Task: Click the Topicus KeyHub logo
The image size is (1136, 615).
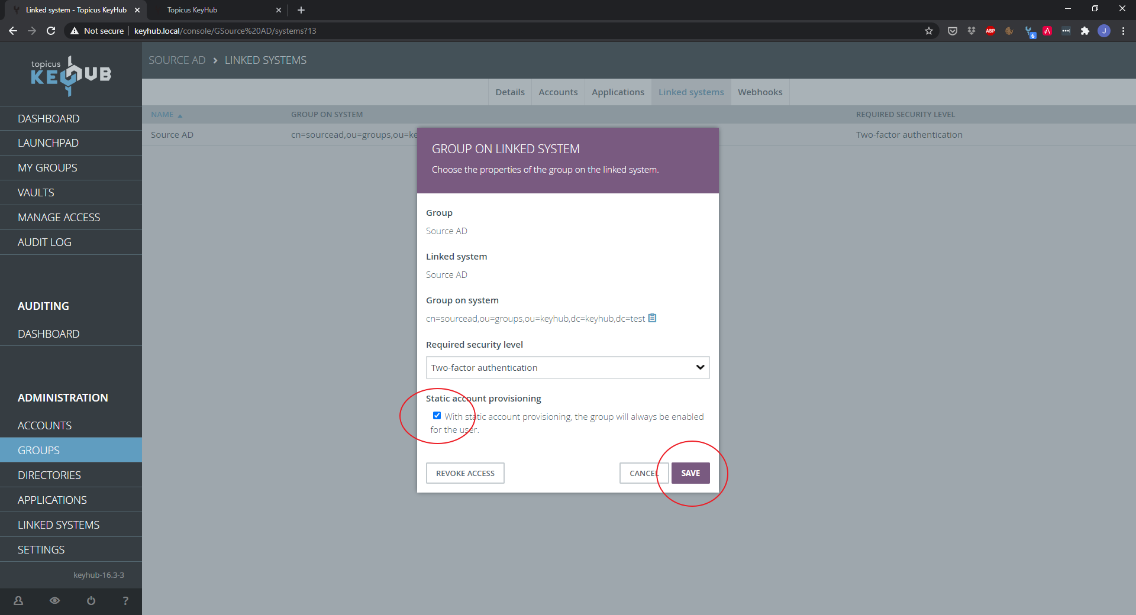Action: (x=71, y=76)
